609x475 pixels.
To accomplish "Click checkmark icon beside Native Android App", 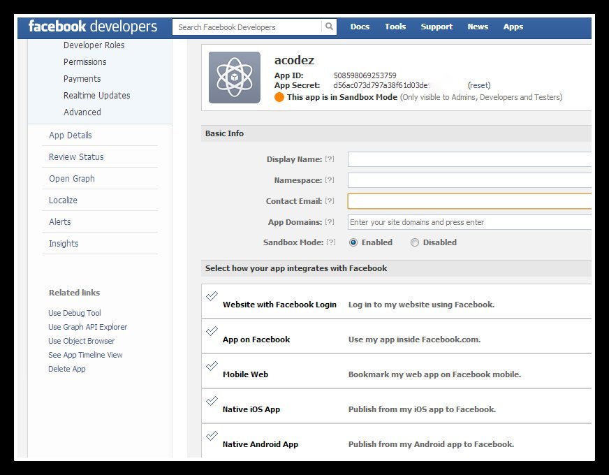I will coord(212,436).
